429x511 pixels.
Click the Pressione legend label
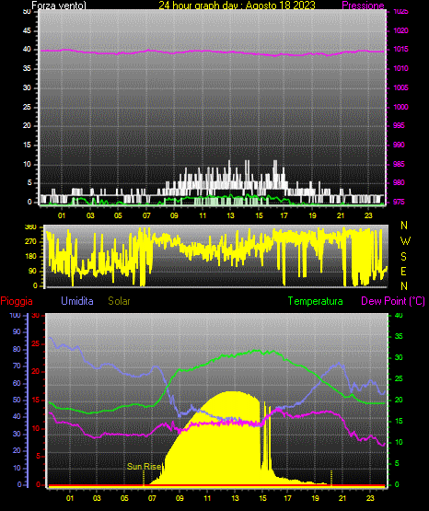[363, 6]
